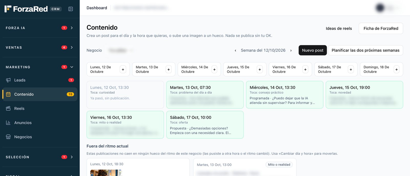The width and height of the screenshot is (410, 176).
Task: Click the red badge on SELECCIÓN
Action: click(64, 157)
